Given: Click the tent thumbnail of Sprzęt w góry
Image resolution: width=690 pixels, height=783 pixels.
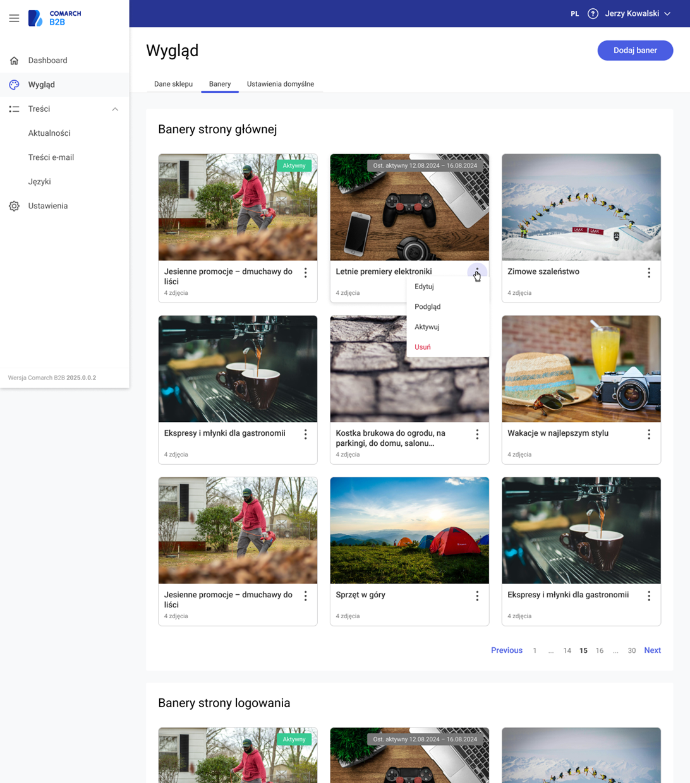Looking at the screenshot, I should tap(409, 530).
